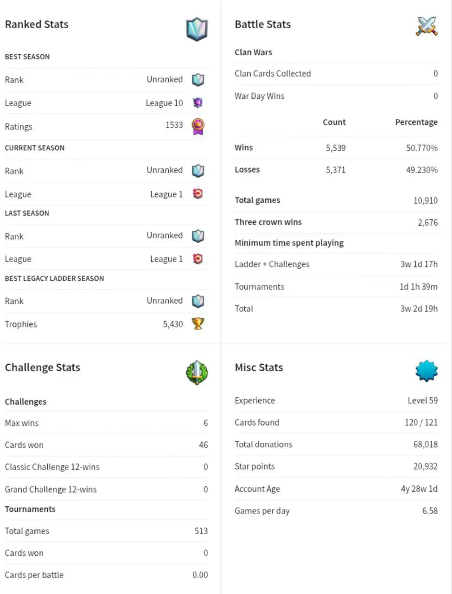Click the trophy icon next to 5,430
The height and width of the screenshot is (594, 452).
198,324
